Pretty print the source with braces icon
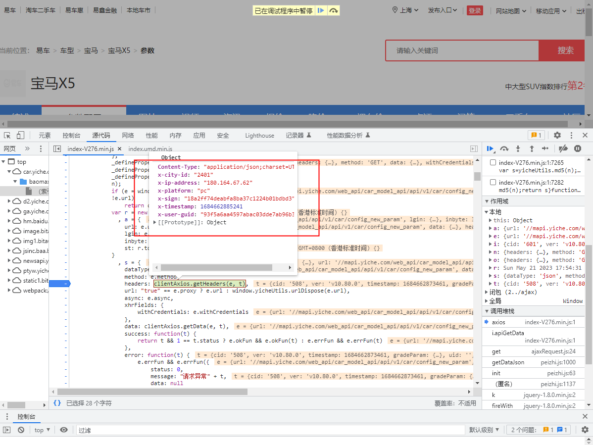Viewport: 593px width, 445px height. point(57,403)
